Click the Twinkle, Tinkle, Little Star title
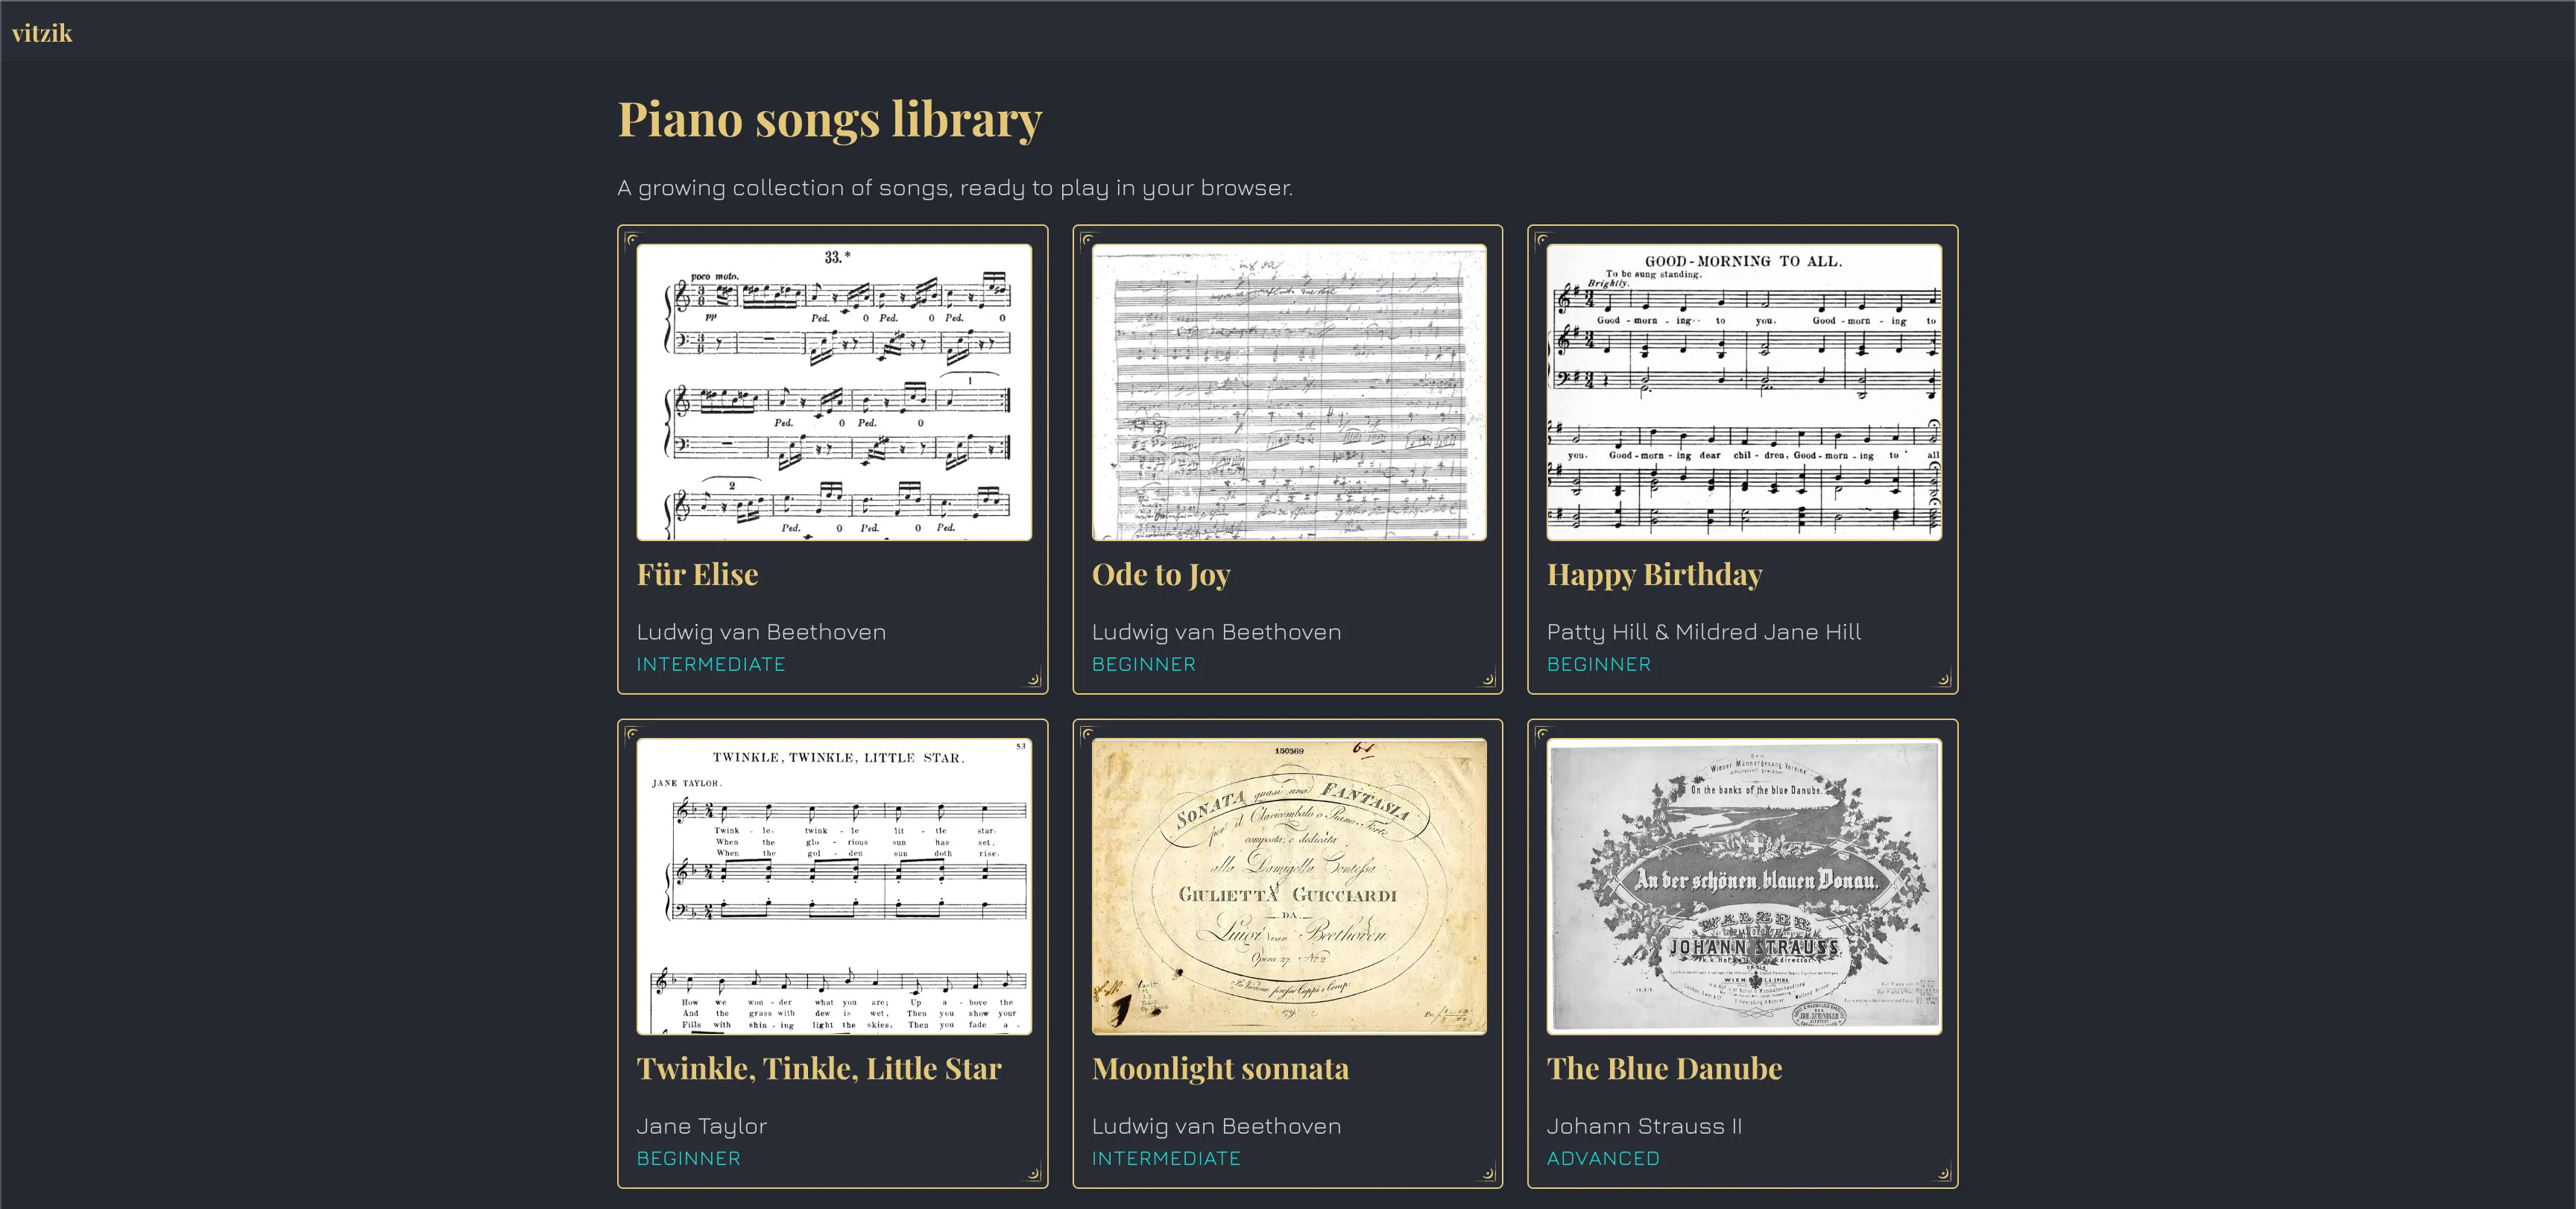Screen dimensions: 2576x1209 [819, 1068]
